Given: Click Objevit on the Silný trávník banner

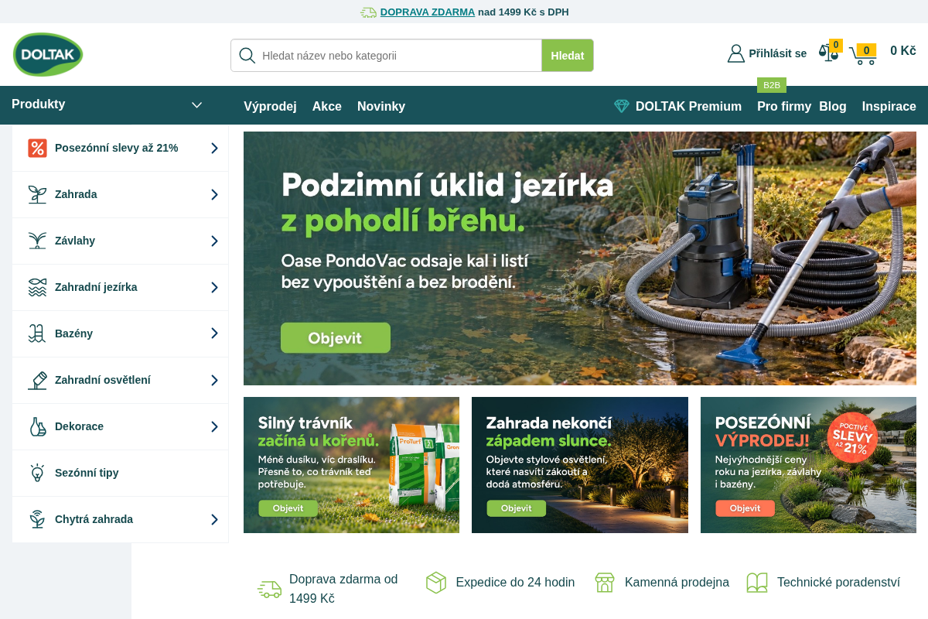Looking at the screenshot, I should click(288, 508).
